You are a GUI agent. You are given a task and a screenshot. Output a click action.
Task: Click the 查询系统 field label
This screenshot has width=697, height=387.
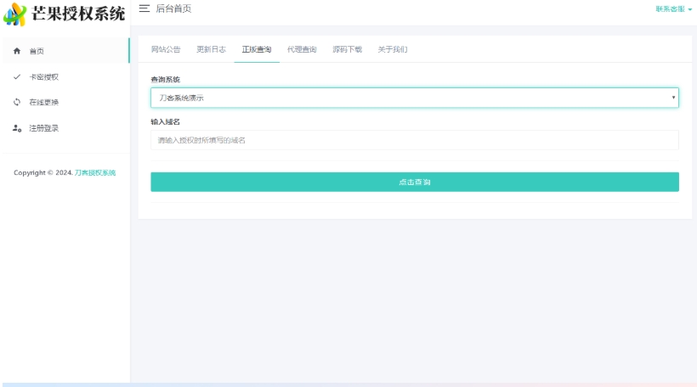click(166, 80)
